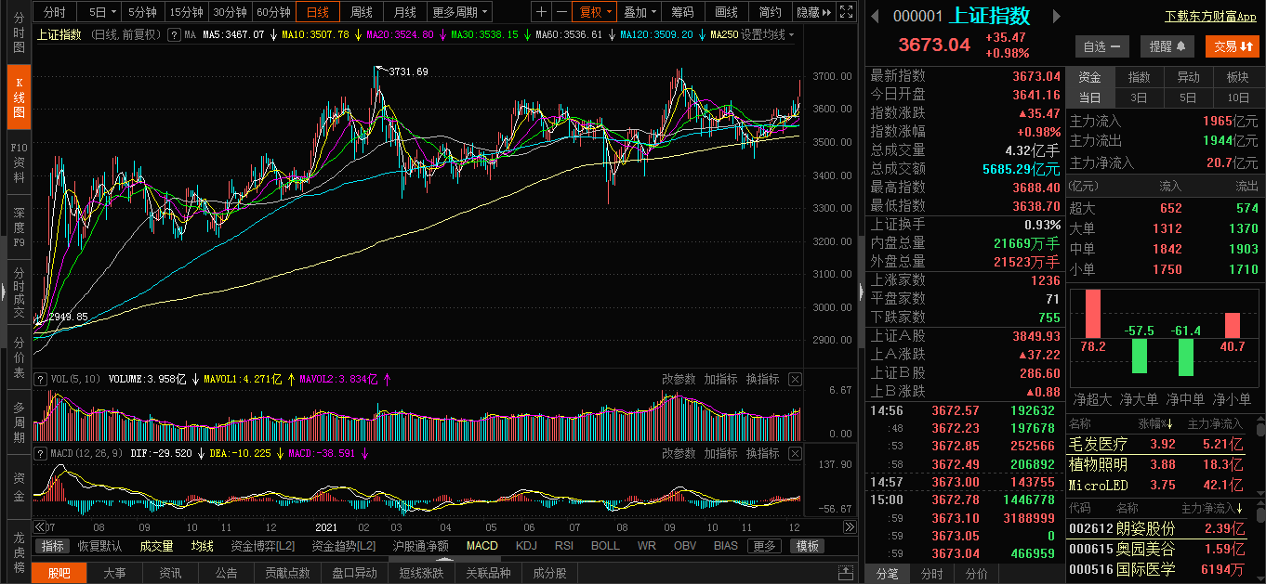Viewport: 1266px width, 584px height.
Task: Open 设置均线 dropdown
Action: point(767,34)
